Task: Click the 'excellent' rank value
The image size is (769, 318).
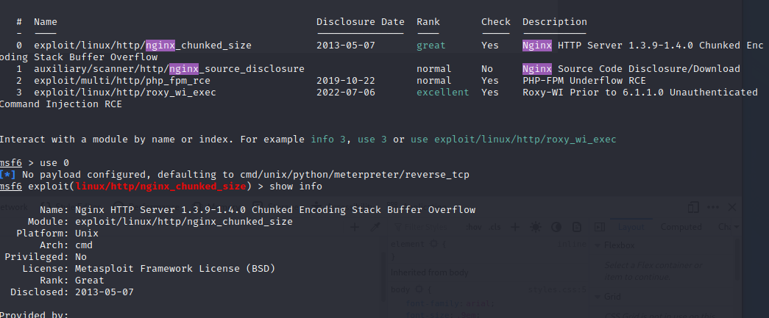Action: [443, 93]
